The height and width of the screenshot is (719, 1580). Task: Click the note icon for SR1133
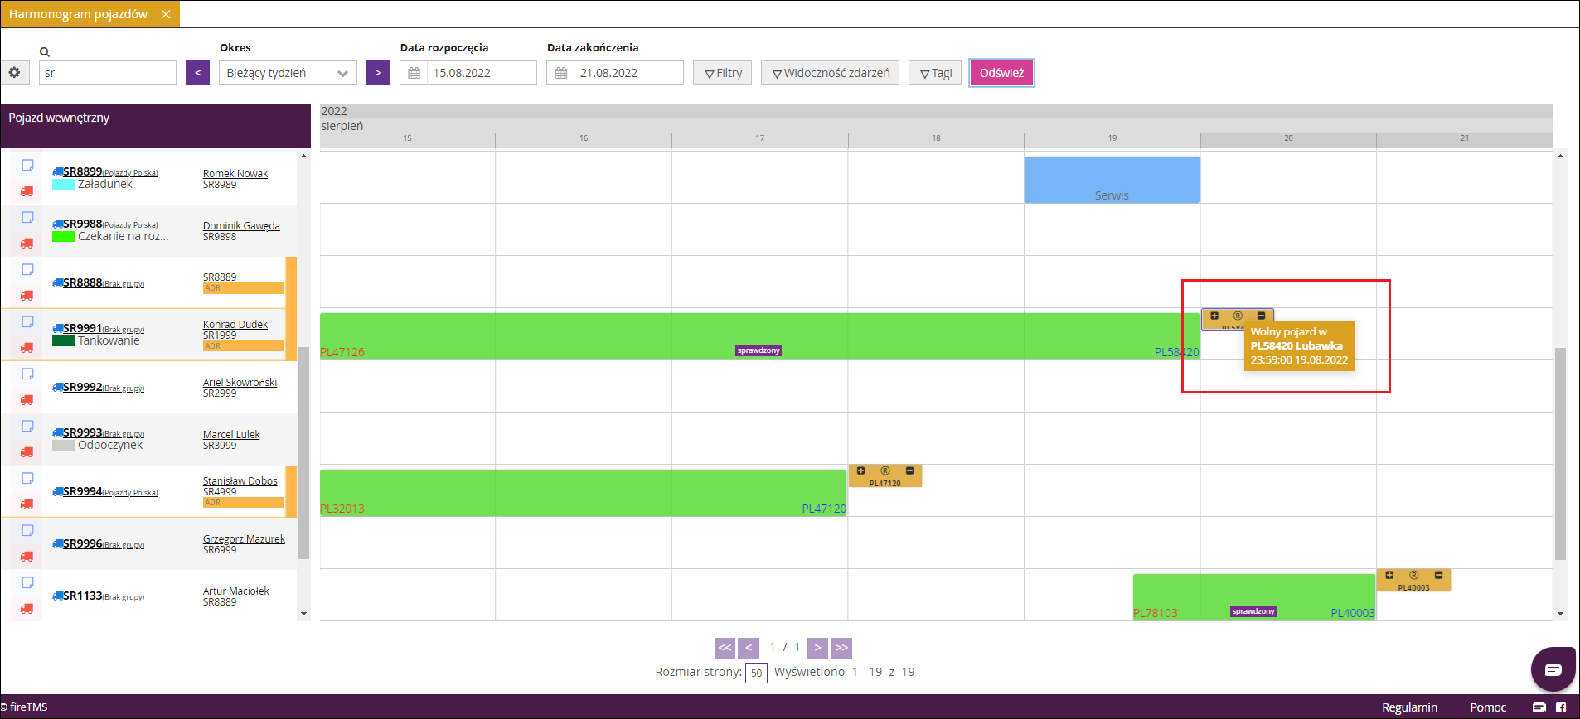click(27, 582)
